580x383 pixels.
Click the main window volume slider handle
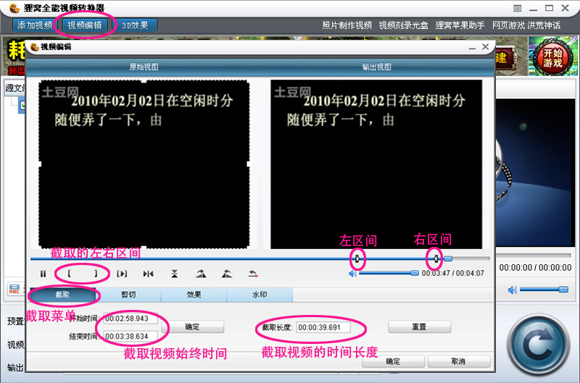[x=563, y=290]
